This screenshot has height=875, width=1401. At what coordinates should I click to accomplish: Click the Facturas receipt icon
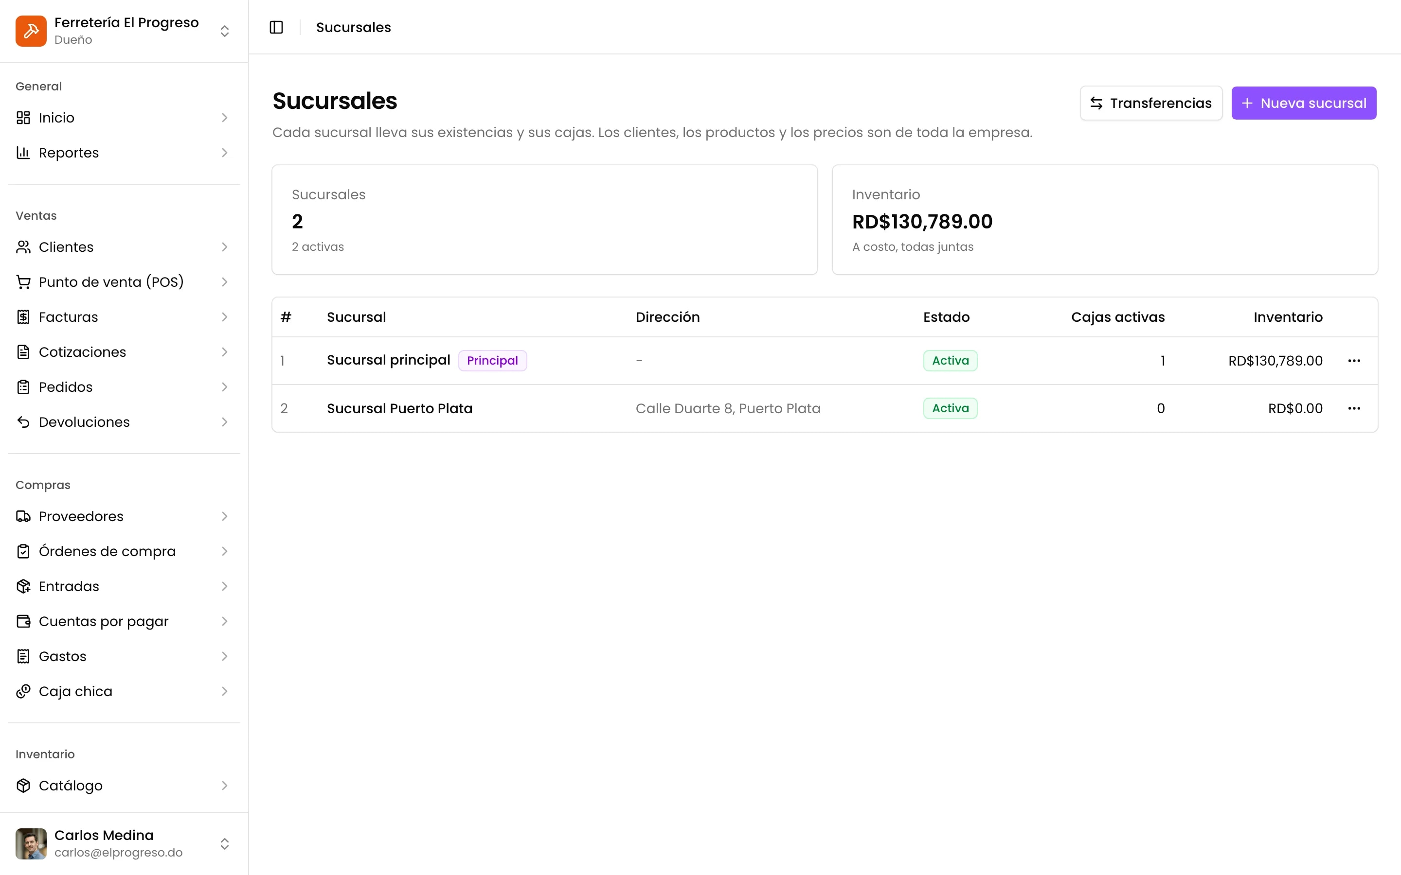(x=23, y=317)
